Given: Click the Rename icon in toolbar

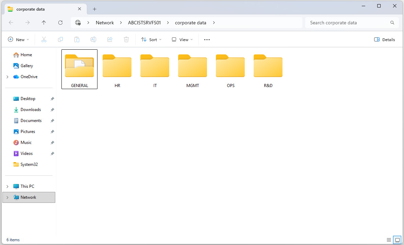Looking at the screenshot, I should [93, 39].
